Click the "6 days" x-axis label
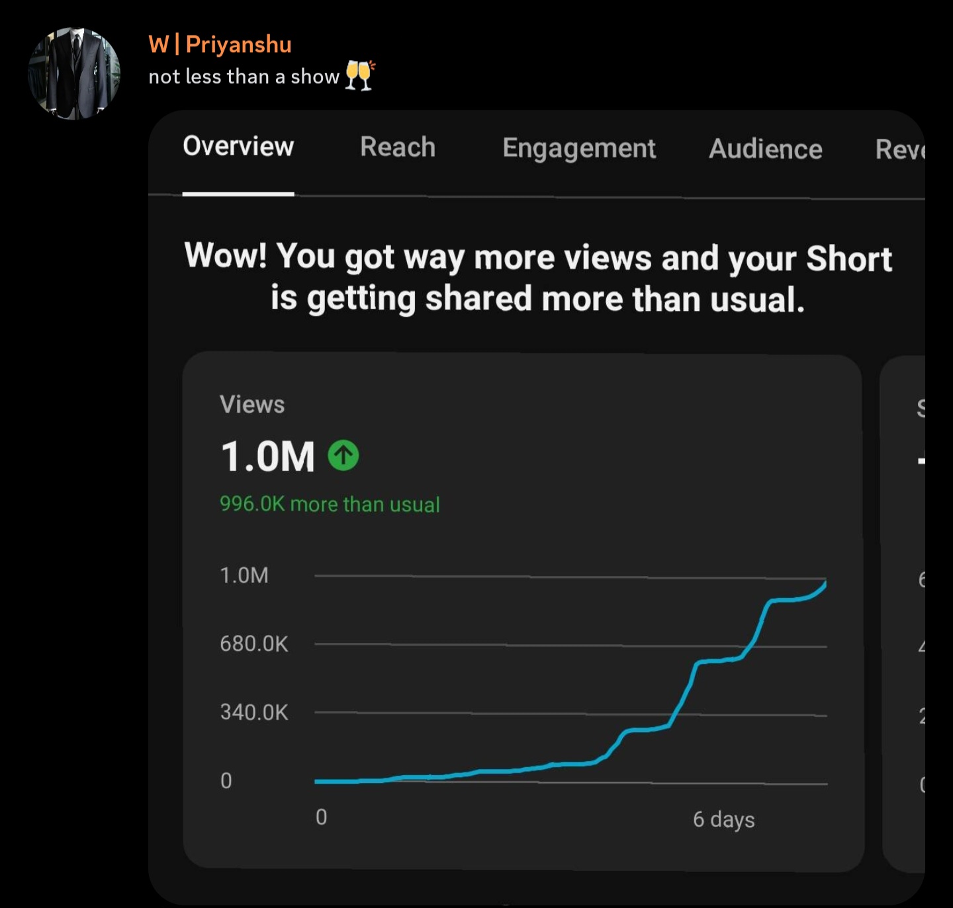 coord(723,819)
